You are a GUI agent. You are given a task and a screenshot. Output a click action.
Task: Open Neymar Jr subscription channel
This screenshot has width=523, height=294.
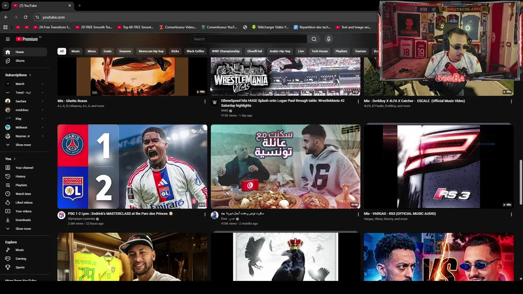[x=25, y=136]
